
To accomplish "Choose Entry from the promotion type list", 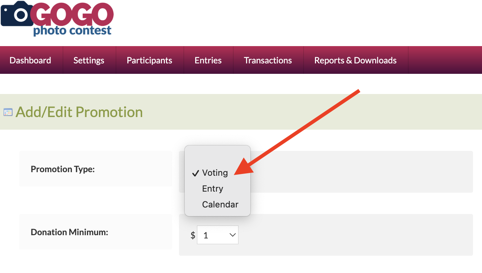I will tap(212, 189).
